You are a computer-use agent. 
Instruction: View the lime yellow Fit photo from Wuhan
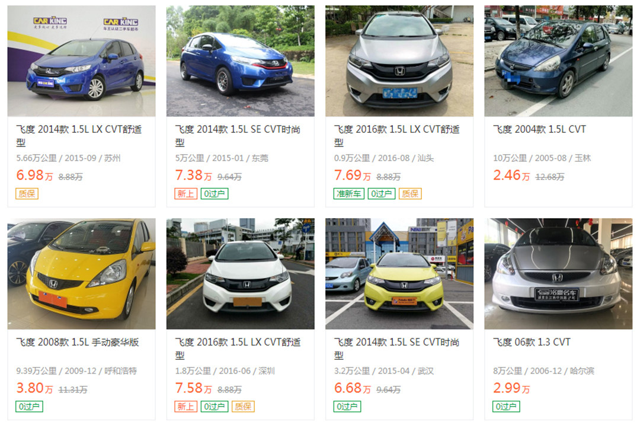click(399, 273)
